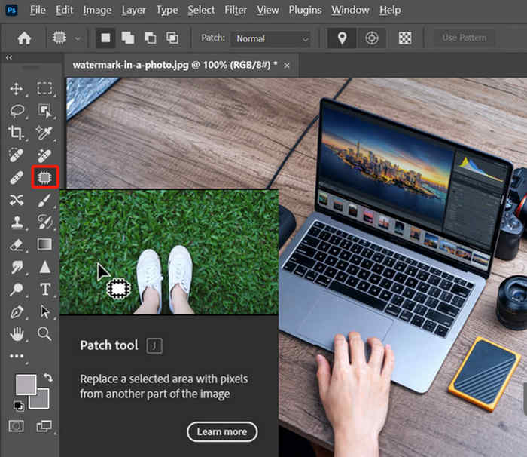Toggle Transparent patch checkerboard option

coord(405,38)
